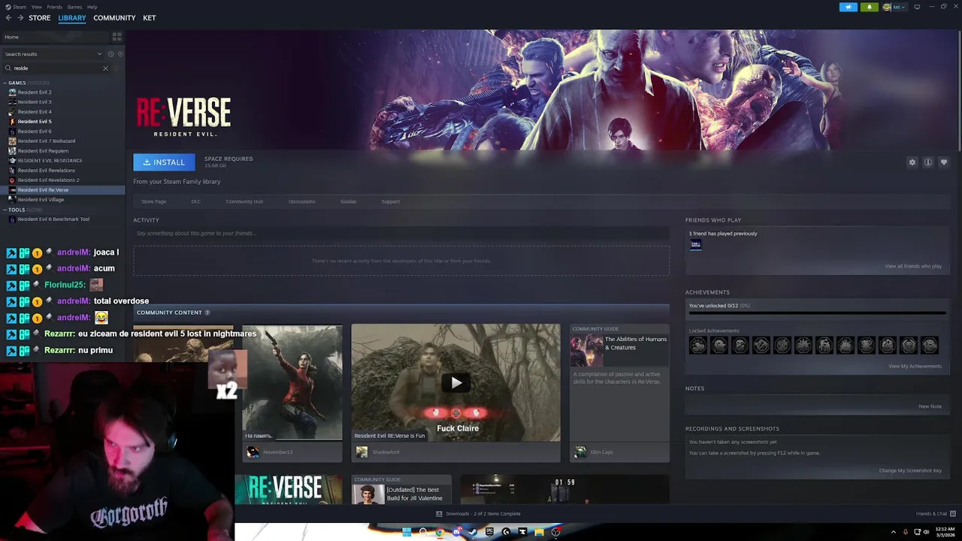Click Change My Screenshot Key
This screenshot has height=541, width=962.
click(910, 470)
